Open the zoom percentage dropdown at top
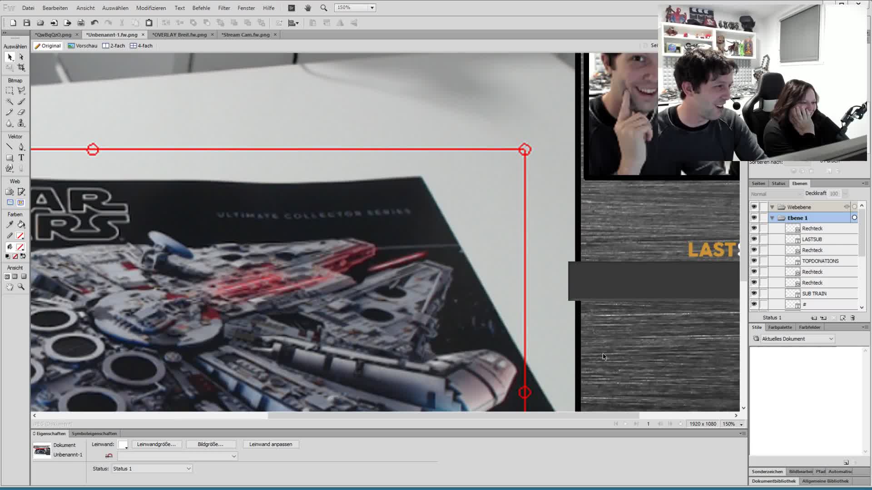 372,8
